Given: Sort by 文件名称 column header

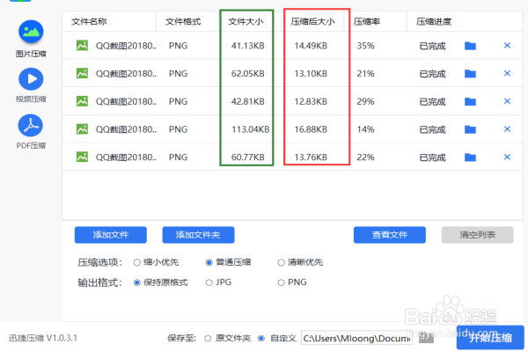Looking at the screenshot, I should (89, 22).
